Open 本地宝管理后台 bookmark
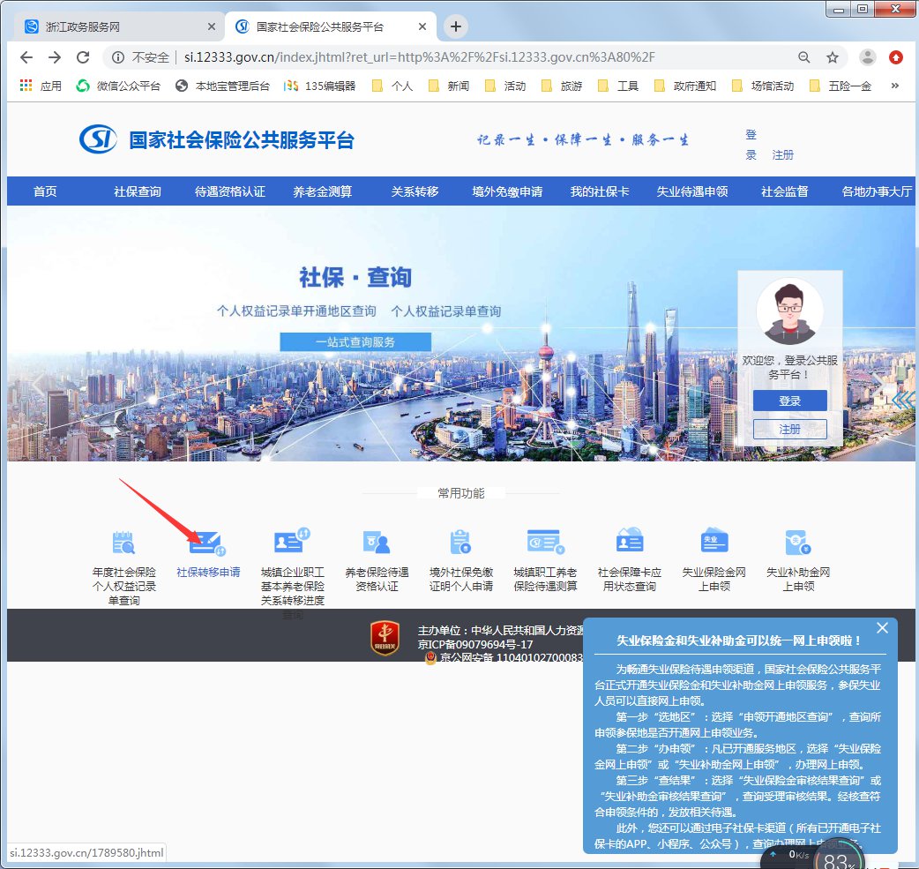 (x=223, y=86)
